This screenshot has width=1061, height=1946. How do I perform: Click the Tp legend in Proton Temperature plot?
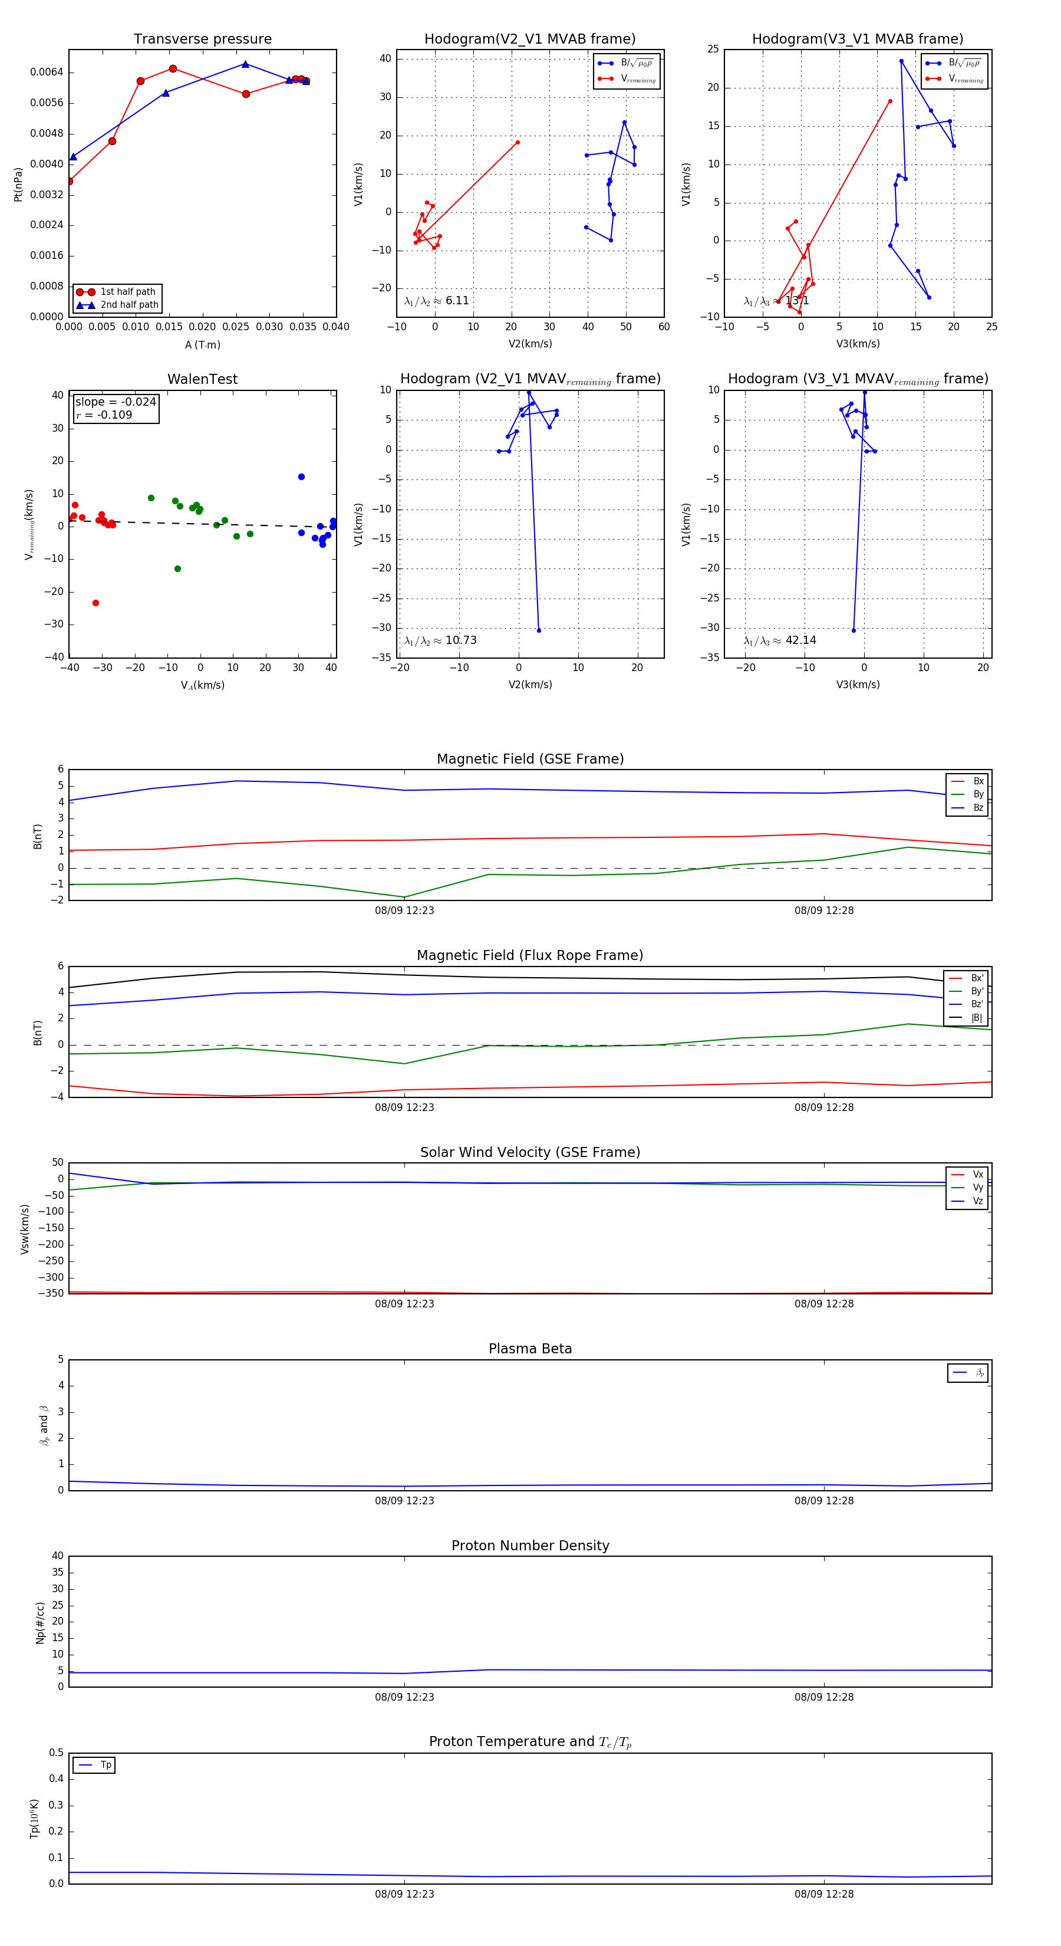[x=94, y=1766]
